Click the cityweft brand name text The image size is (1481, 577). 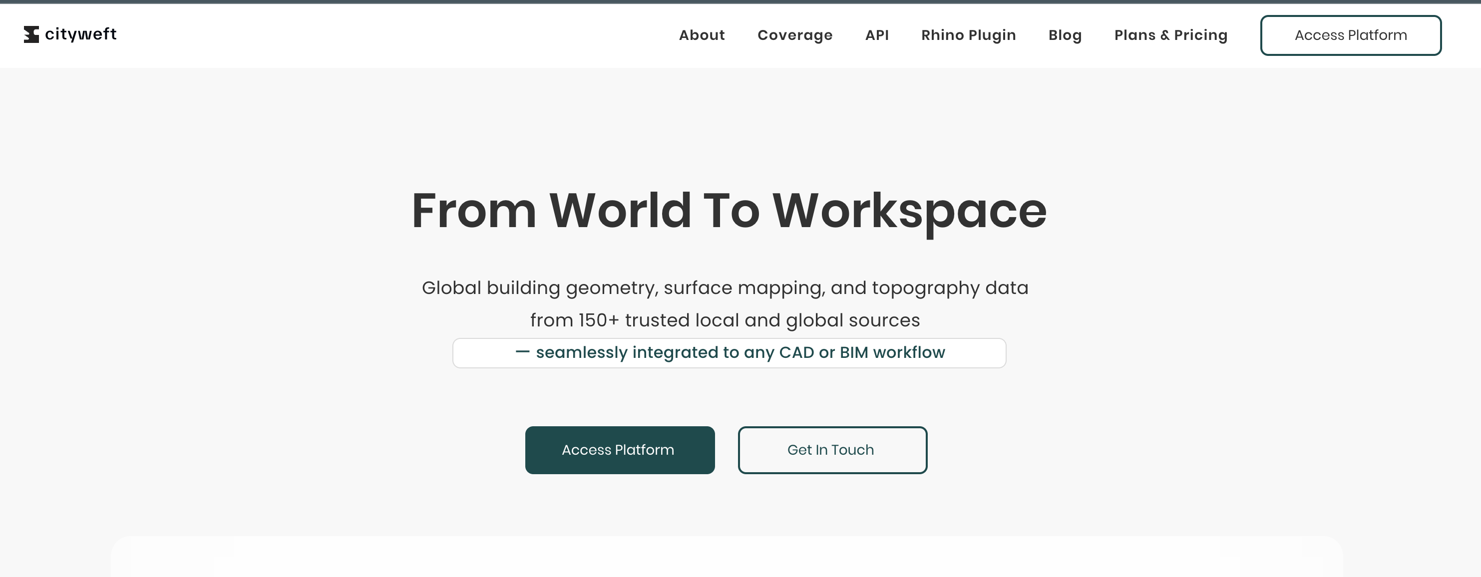tap(80, 34)
